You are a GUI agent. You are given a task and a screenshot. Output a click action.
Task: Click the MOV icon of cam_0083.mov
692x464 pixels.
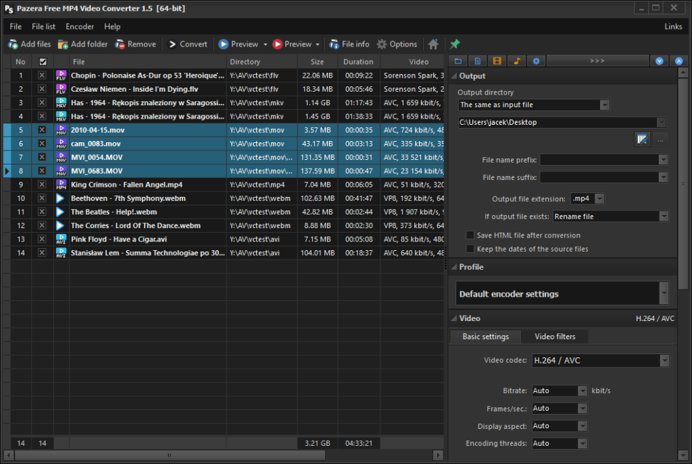[61, 144]
